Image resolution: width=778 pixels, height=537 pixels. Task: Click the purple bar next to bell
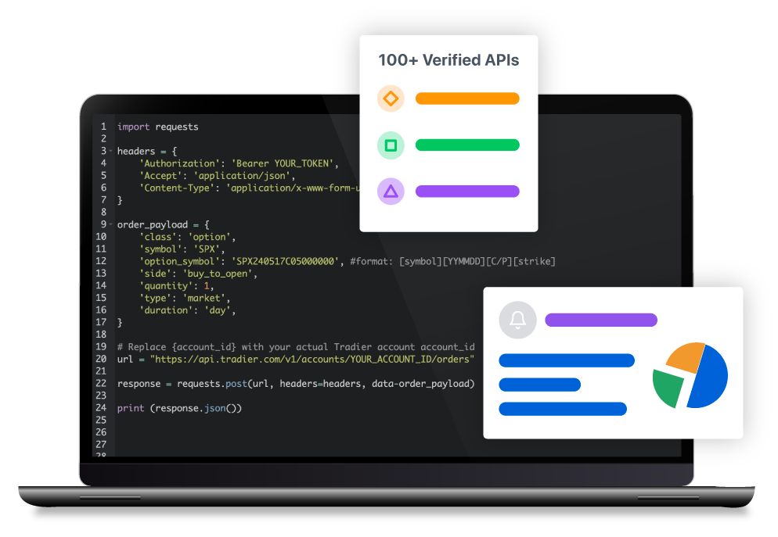[601, 320]
